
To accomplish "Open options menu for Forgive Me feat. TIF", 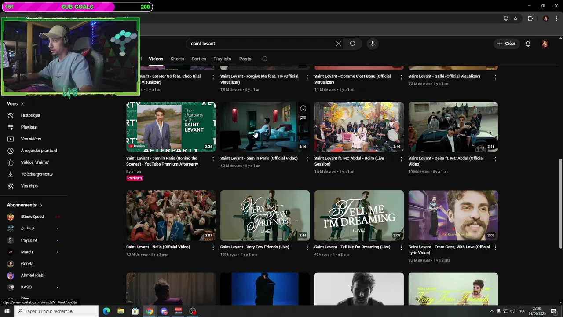I will (307, 77).
